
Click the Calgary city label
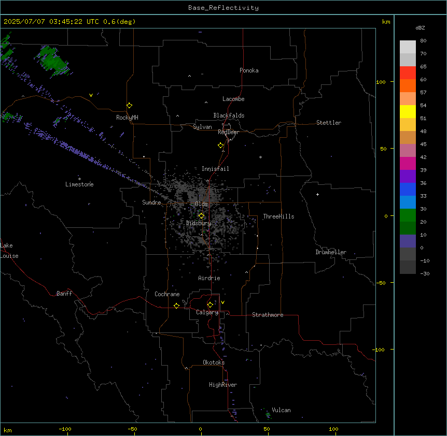tap(207, 312)
